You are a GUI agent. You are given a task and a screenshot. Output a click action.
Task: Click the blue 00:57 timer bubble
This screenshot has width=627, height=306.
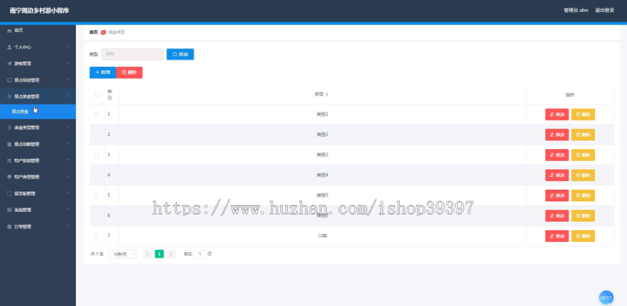(606, 298)
